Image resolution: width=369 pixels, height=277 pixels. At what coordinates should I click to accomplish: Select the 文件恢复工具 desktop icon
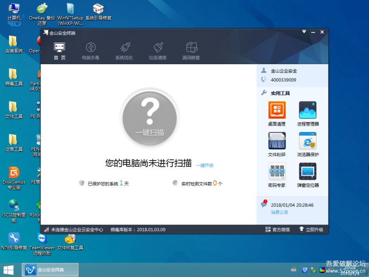[70, 241]
